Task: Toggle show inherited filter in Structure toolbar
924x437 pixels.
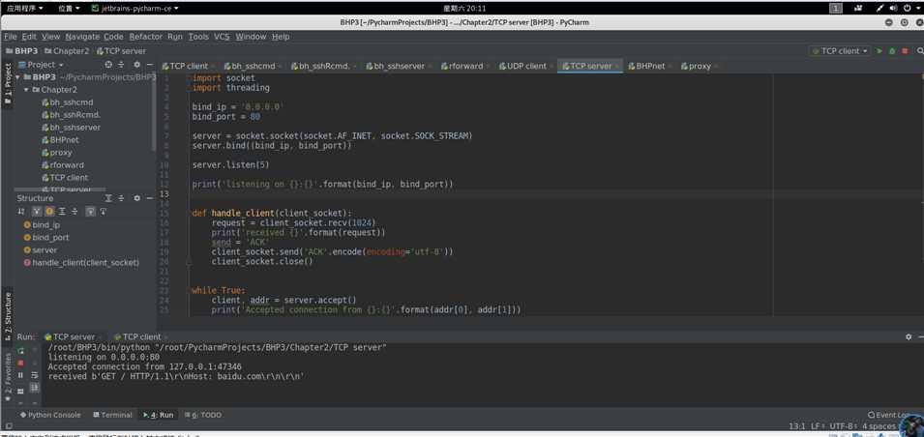Action: pos(37,212)
